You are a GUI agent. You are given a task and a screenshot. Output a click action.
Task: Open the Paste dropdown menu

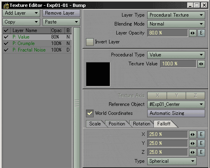[x=61, y=22]
